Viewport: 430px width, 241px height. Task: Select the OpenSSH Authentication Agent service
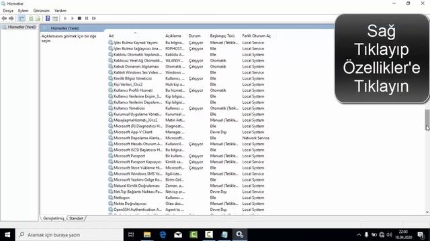(189, 210)
